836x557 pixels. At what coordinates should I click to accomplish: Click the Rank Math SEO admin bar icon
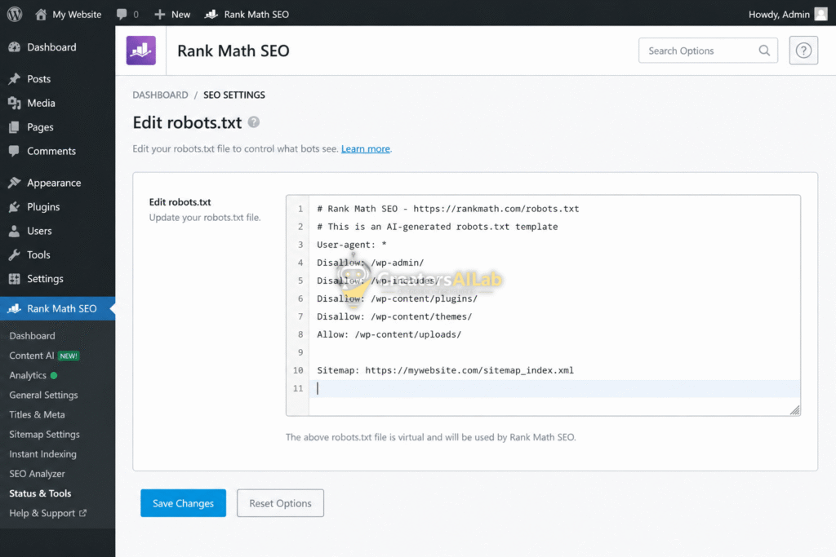click(211, 15)
